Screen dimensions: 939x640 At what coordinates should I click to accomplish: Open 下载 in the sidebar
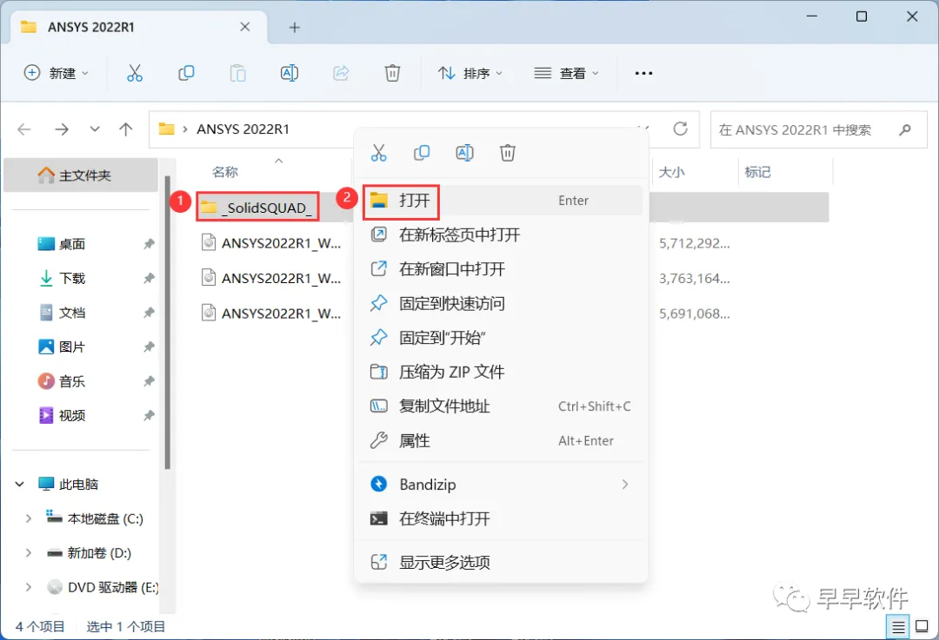71,278
